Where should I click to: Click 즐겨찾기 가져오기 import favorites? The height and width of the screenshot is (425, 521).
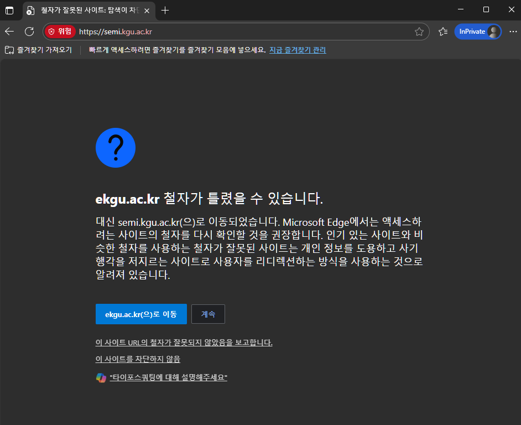point(39,50)
